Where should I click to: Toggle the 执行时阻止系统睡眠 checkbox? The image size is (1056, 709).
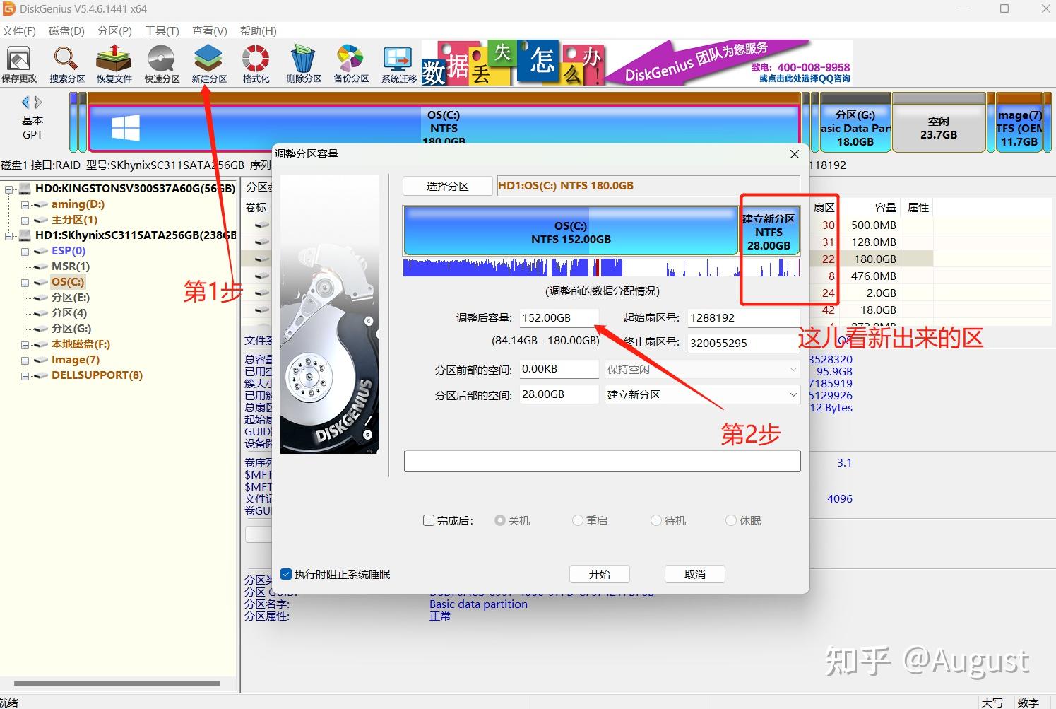286,574
